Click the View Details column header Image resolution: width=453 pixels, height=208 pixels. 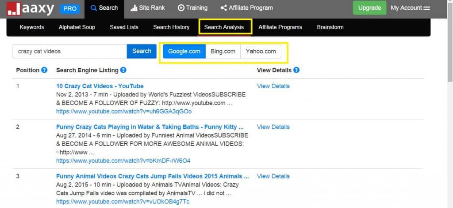274,70
